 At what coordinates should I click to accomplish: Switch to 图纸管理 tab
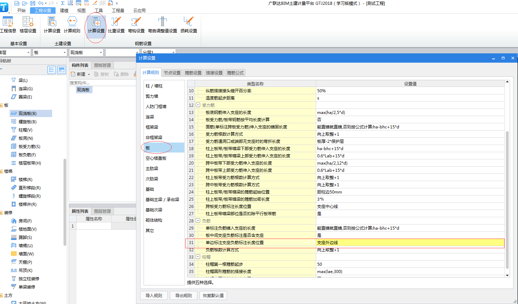[x=102, y=65]
